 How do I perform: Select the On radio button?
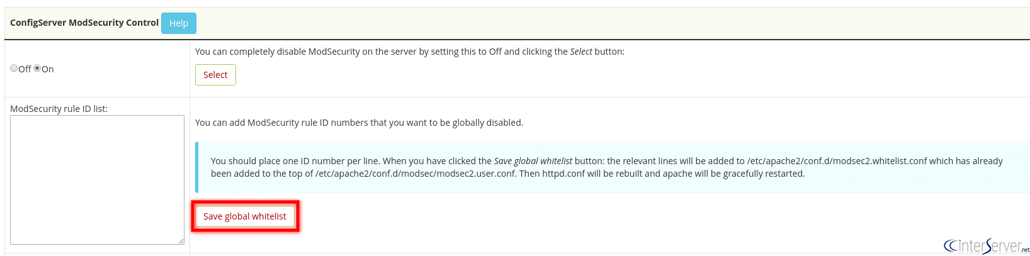pyautogui.click(x=37, y=68)
